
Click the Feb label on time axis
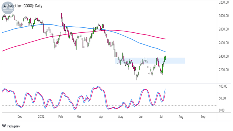[60, 116]
